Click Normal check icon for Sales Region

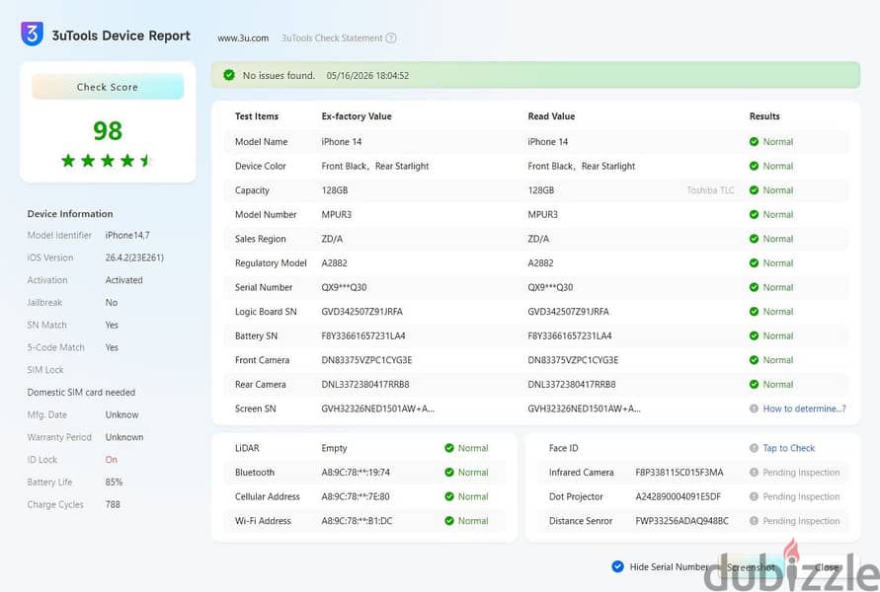coord(754,239)
